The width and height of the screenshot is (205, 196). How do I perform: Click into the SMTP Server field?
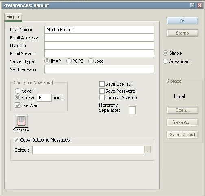click(x=99, y=69)
